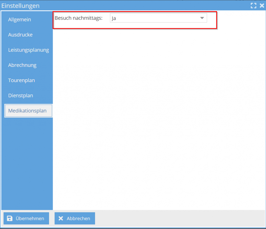Switch to the Ausdrucke section
This screenshot has height=229, width=266.
tap(20, 35)
